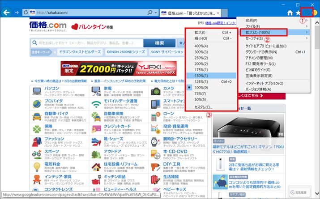Image resolution: width=320 pixels, height=199 pixels.
Task: Open the Favorites star icon
Action: [298, 13]
